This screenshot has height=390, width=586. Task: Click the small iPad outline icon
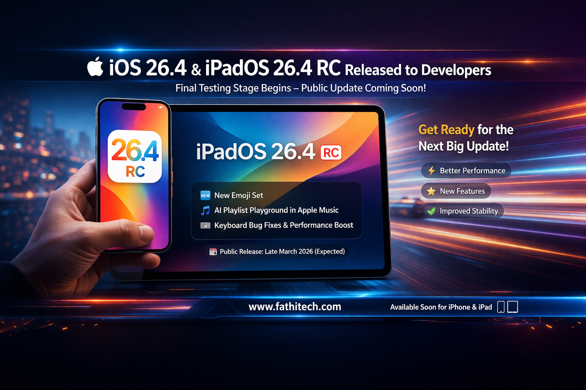512,307
